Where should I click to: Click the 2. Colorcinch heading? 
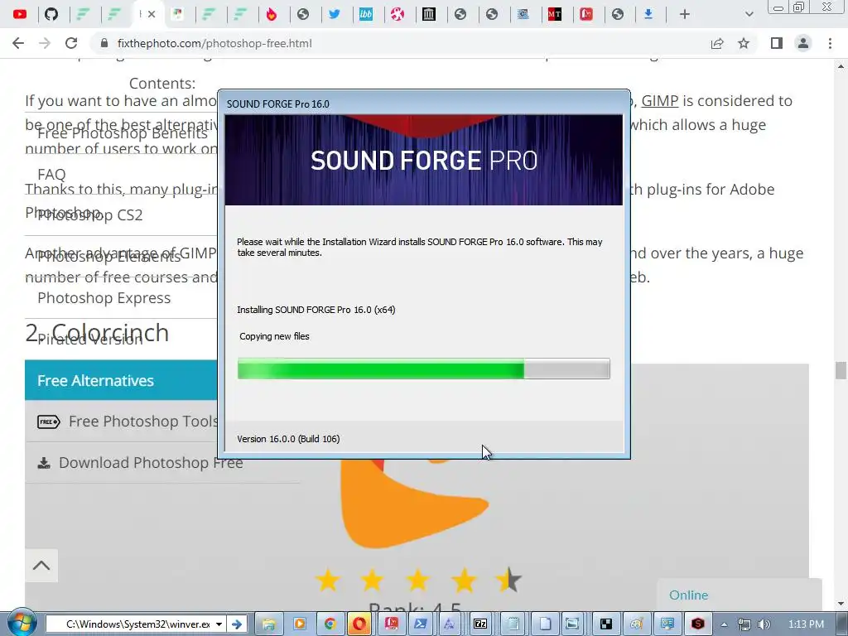97,332
